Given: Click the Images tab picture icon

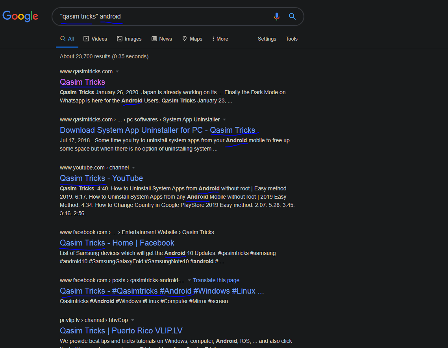Looking at the screenshot, I should (120, 39).
